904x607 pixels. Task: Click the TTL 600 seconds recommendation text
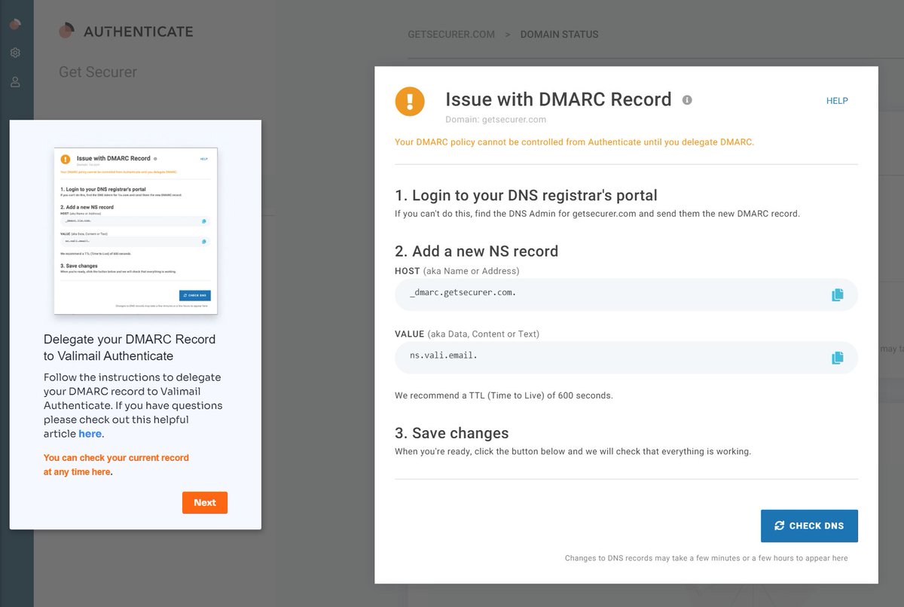tap(504, 395)
